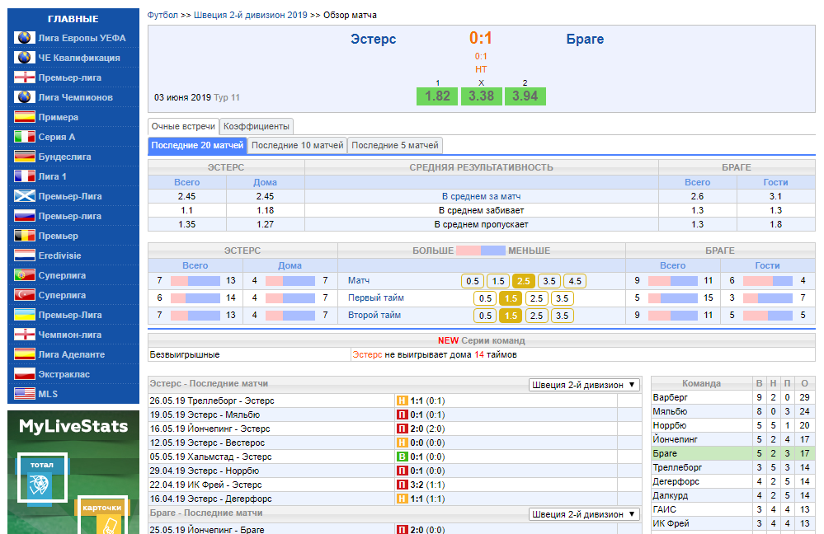Image resolution: width=824 pixels, height=534 pixels.
Task: Switch to the Коэффициенты tab
Action: pyautogui.click(x=257, y=126)
